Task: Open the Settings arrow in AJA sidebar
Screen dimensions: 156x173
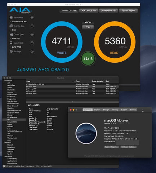Action: 32,52
